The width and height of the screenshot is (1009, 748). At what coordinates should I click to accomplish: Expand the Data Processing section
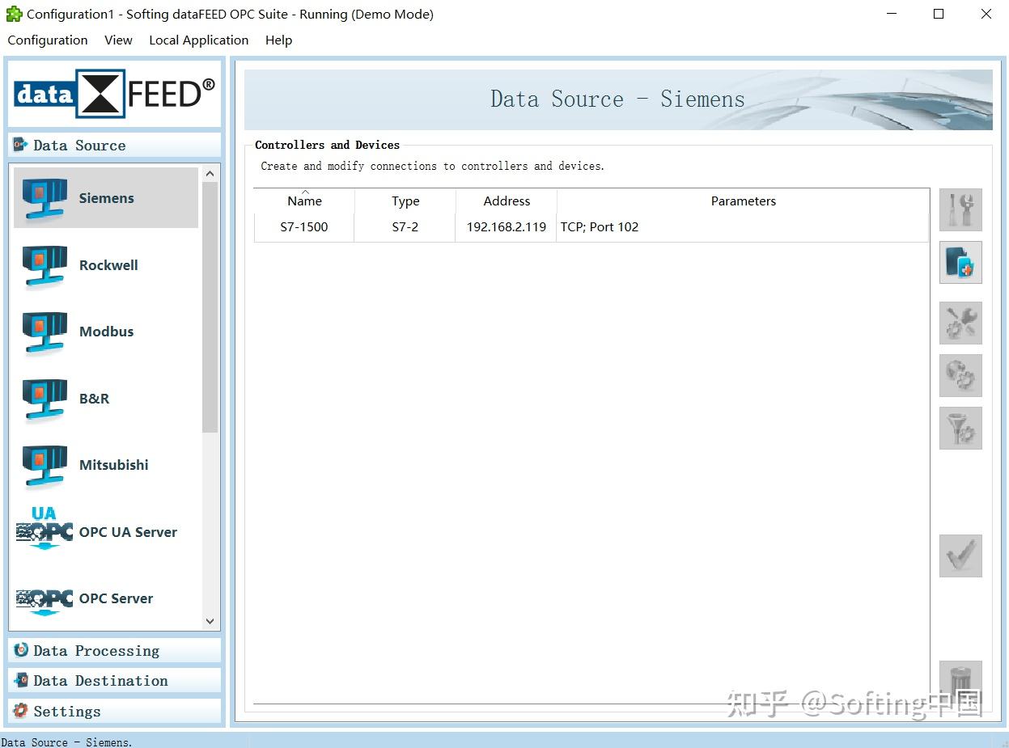click(x=96, y=650)
